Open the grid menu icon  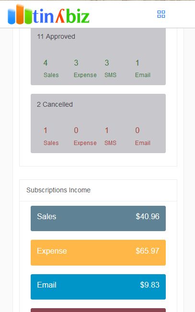pos(161,14)
